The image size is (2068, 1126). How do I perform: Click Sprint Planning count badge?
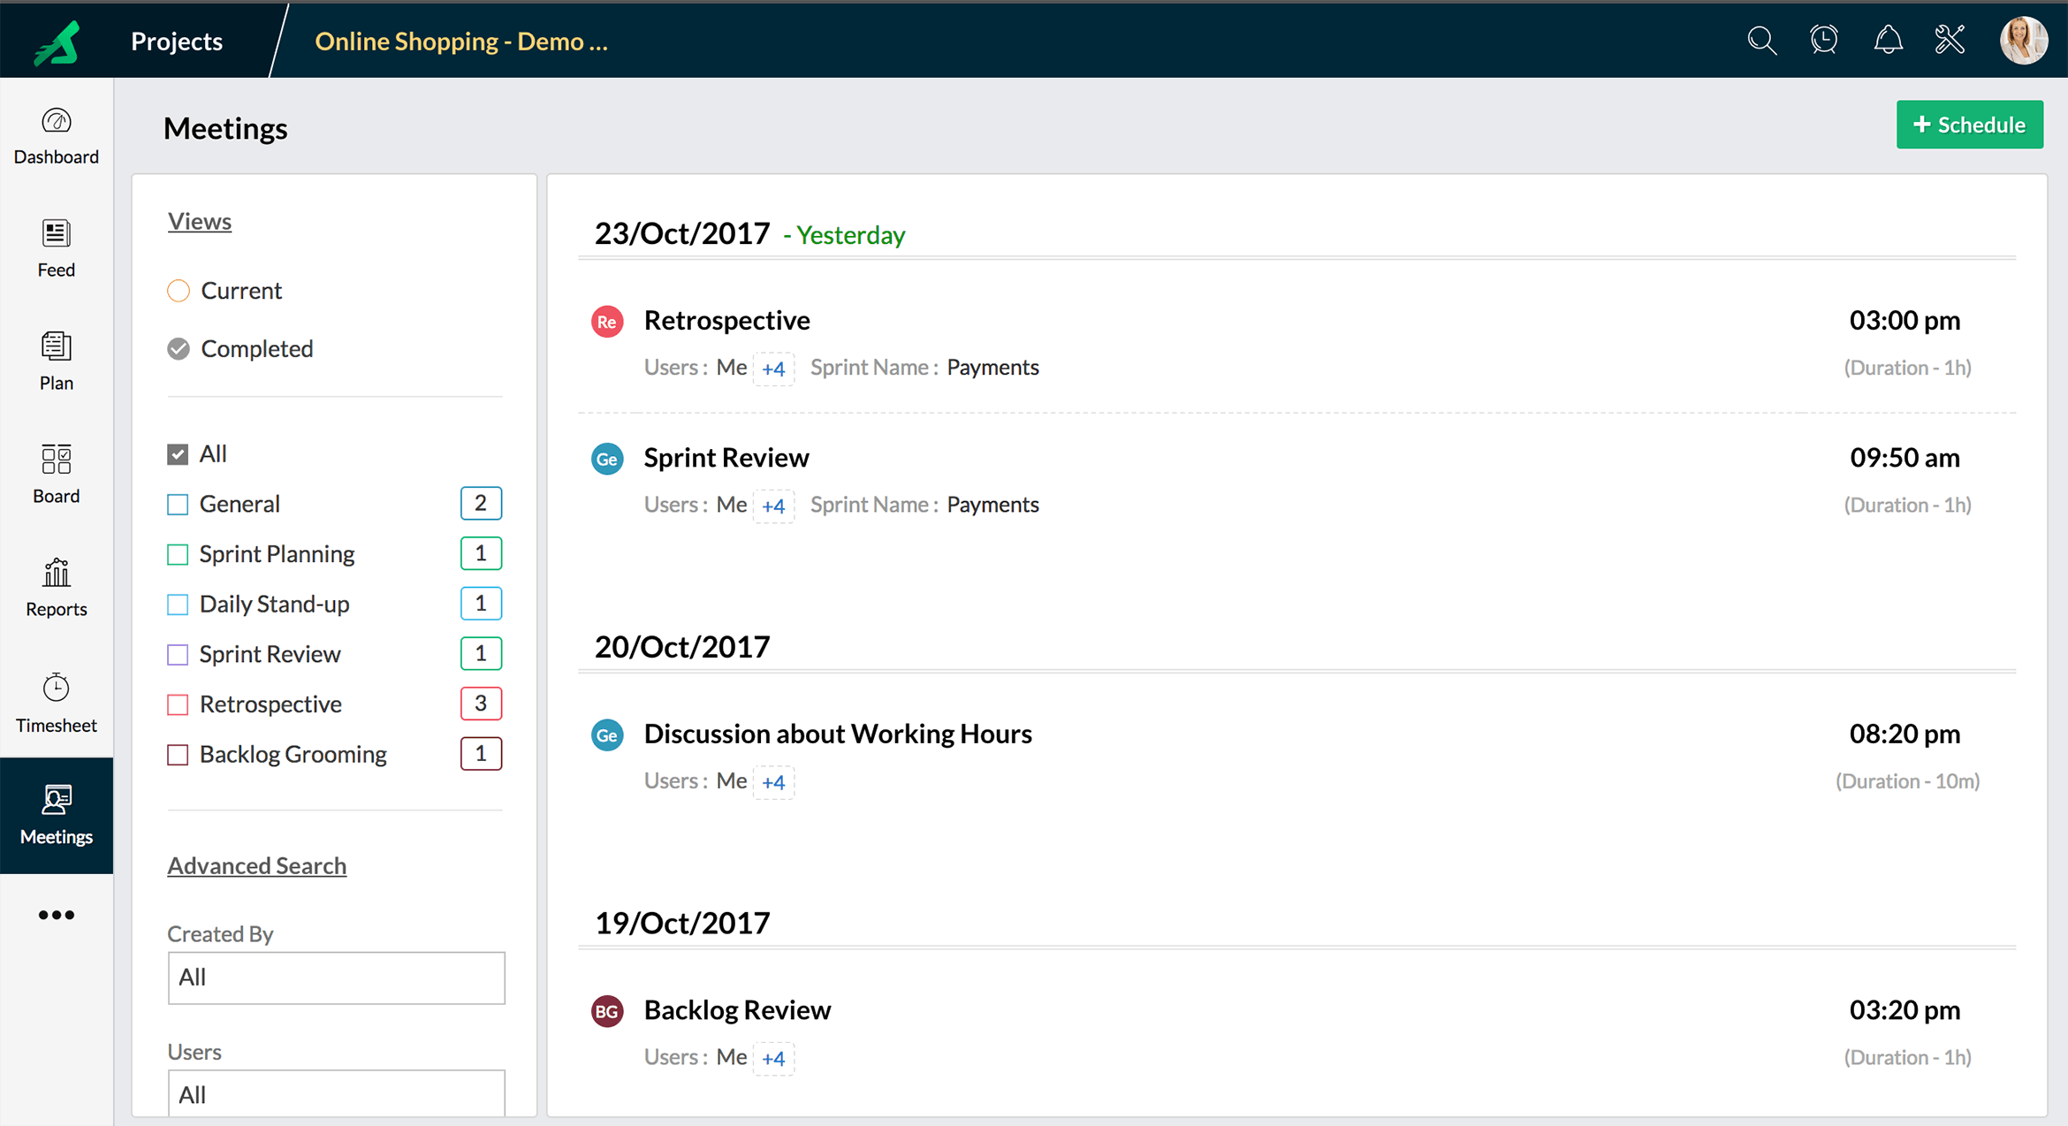point(481,553)
